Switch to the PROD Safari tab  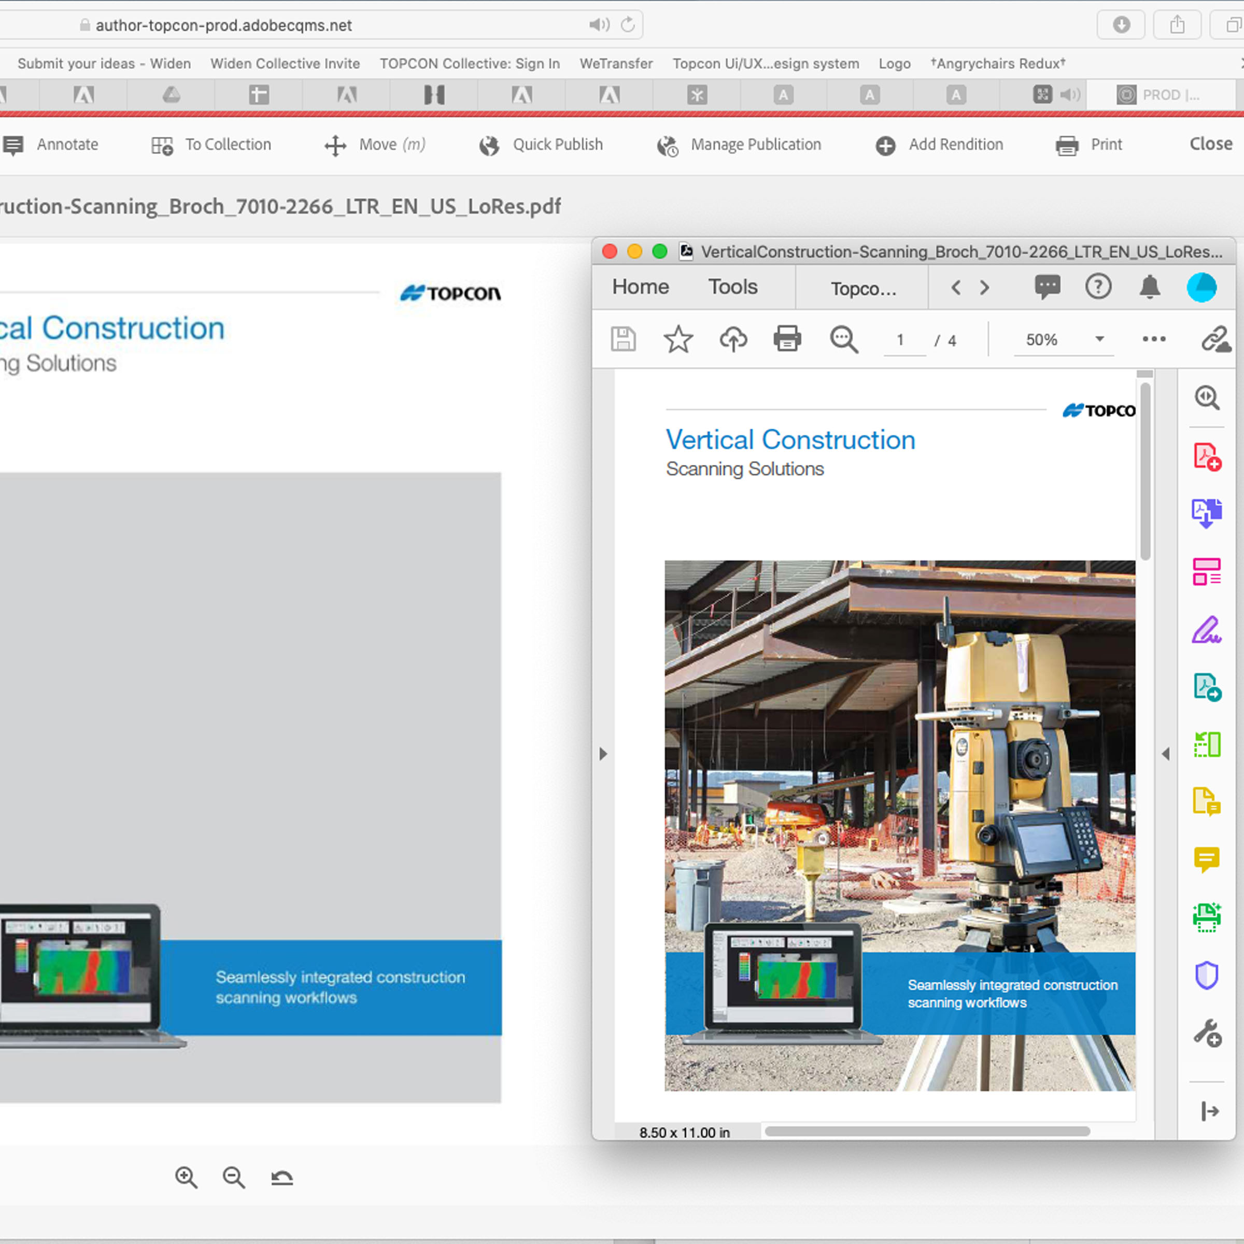(x=1161, y=95)
